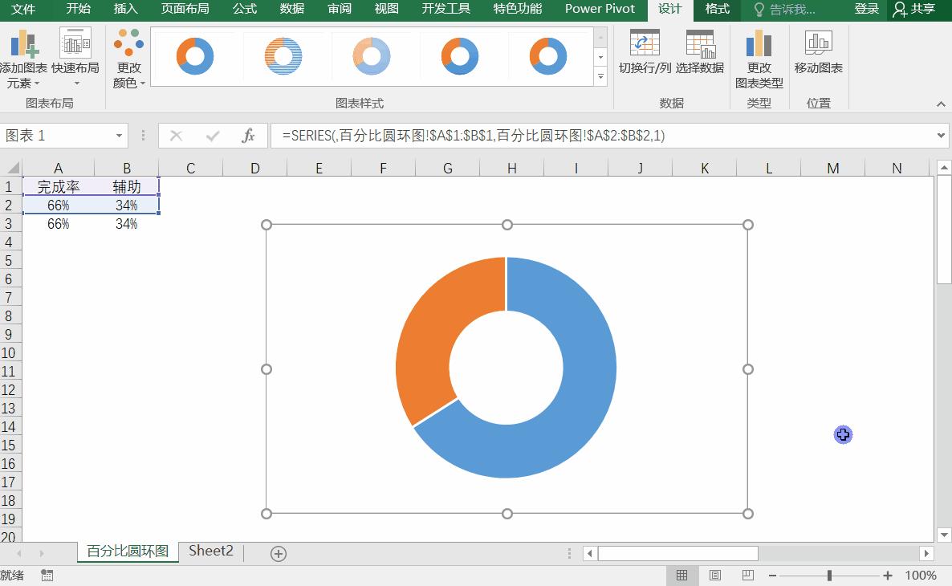This screenshot has width=952, height=586.
Task: Click Change Chart Type (更改图表类型) icon
Action: (x=759, y=43)
